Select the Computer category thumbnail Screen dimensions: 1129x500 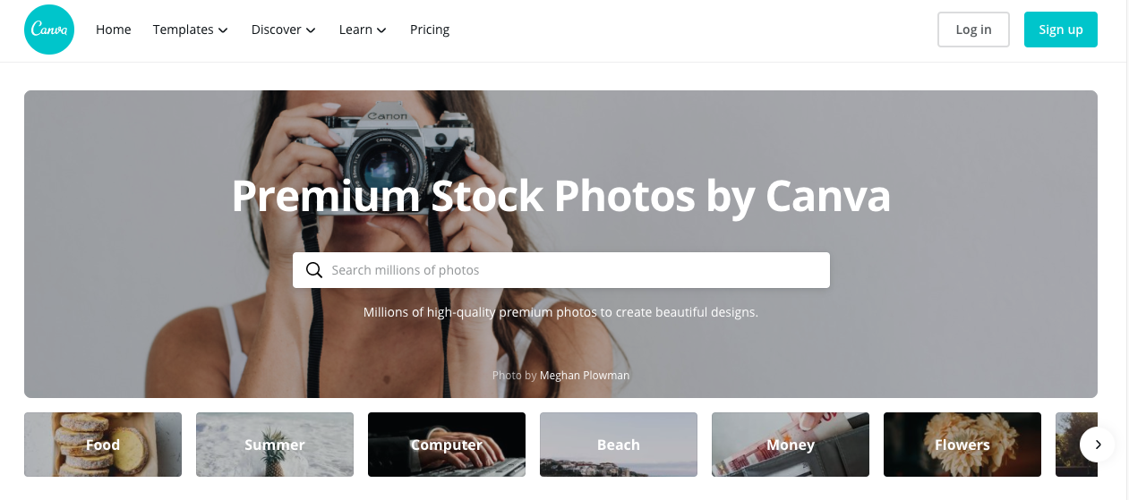point(447,445)
